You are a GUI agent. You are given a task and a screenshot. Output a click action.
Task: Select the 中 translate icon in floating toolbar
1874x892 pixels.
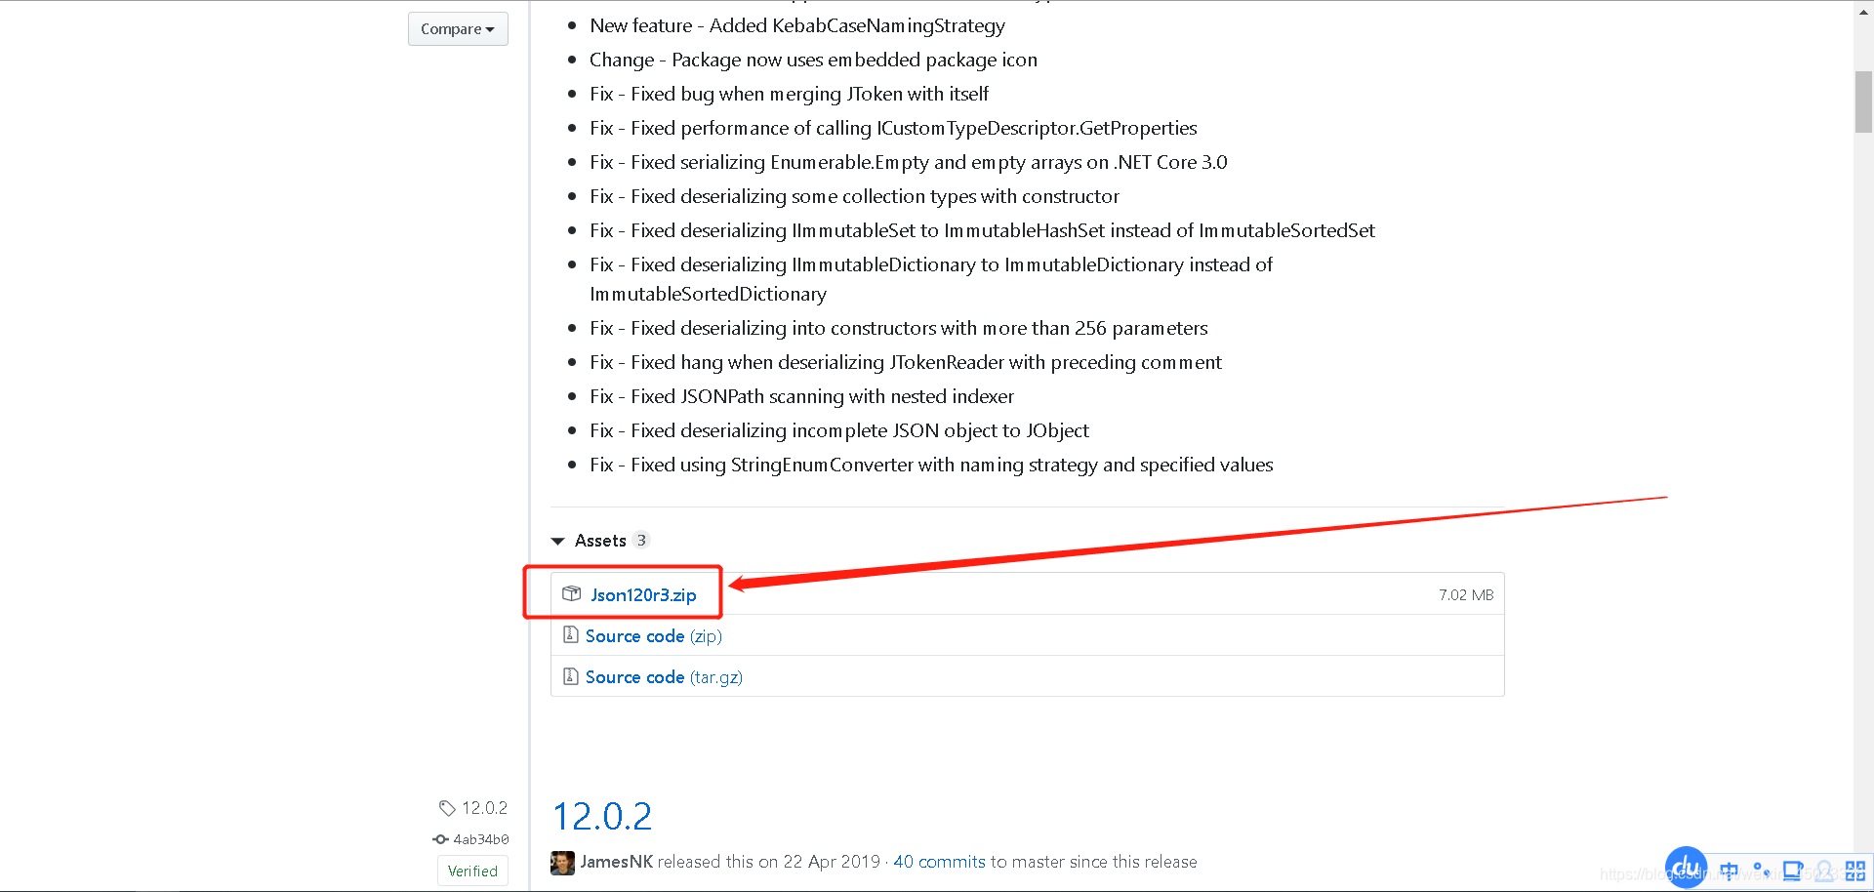[1728, 871]
